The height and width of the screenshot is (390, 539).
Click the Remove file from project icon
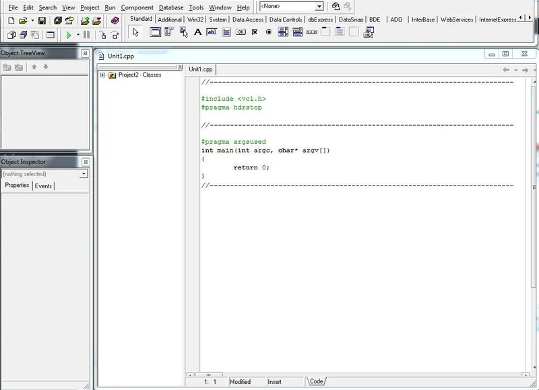click(x=97, y=21)
